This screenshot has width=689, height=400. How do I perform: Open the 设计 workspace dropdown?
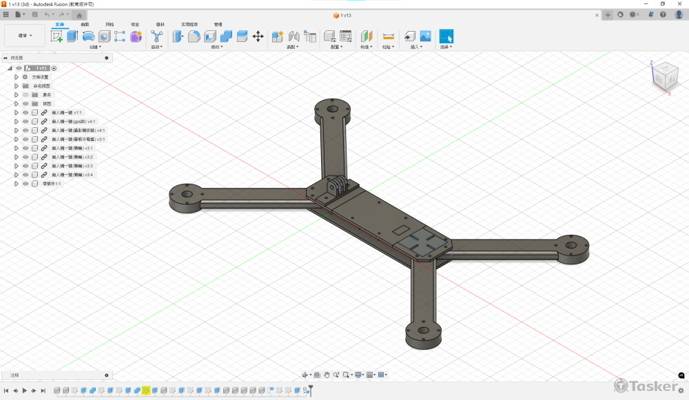[25, 36]
